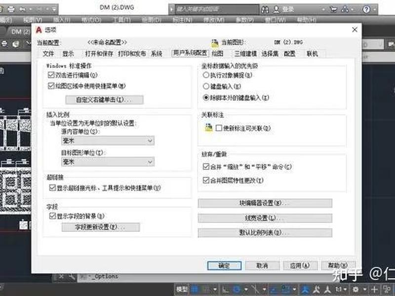Select 执行对象捕捉 radio button
The image size is (395, 296).
pyautogui.click(x=206, y=75)
